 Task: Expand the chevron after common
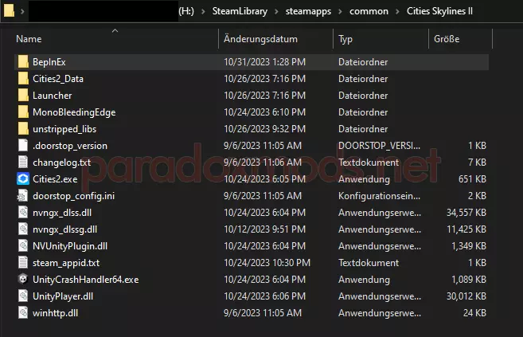397,11
